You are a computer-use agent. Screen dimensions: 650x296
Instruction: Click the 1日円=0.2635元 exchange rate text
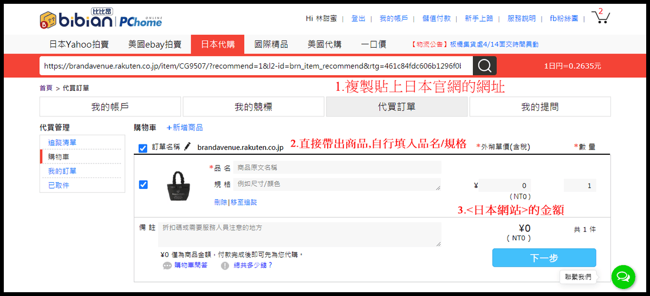[x=573, y=67]
